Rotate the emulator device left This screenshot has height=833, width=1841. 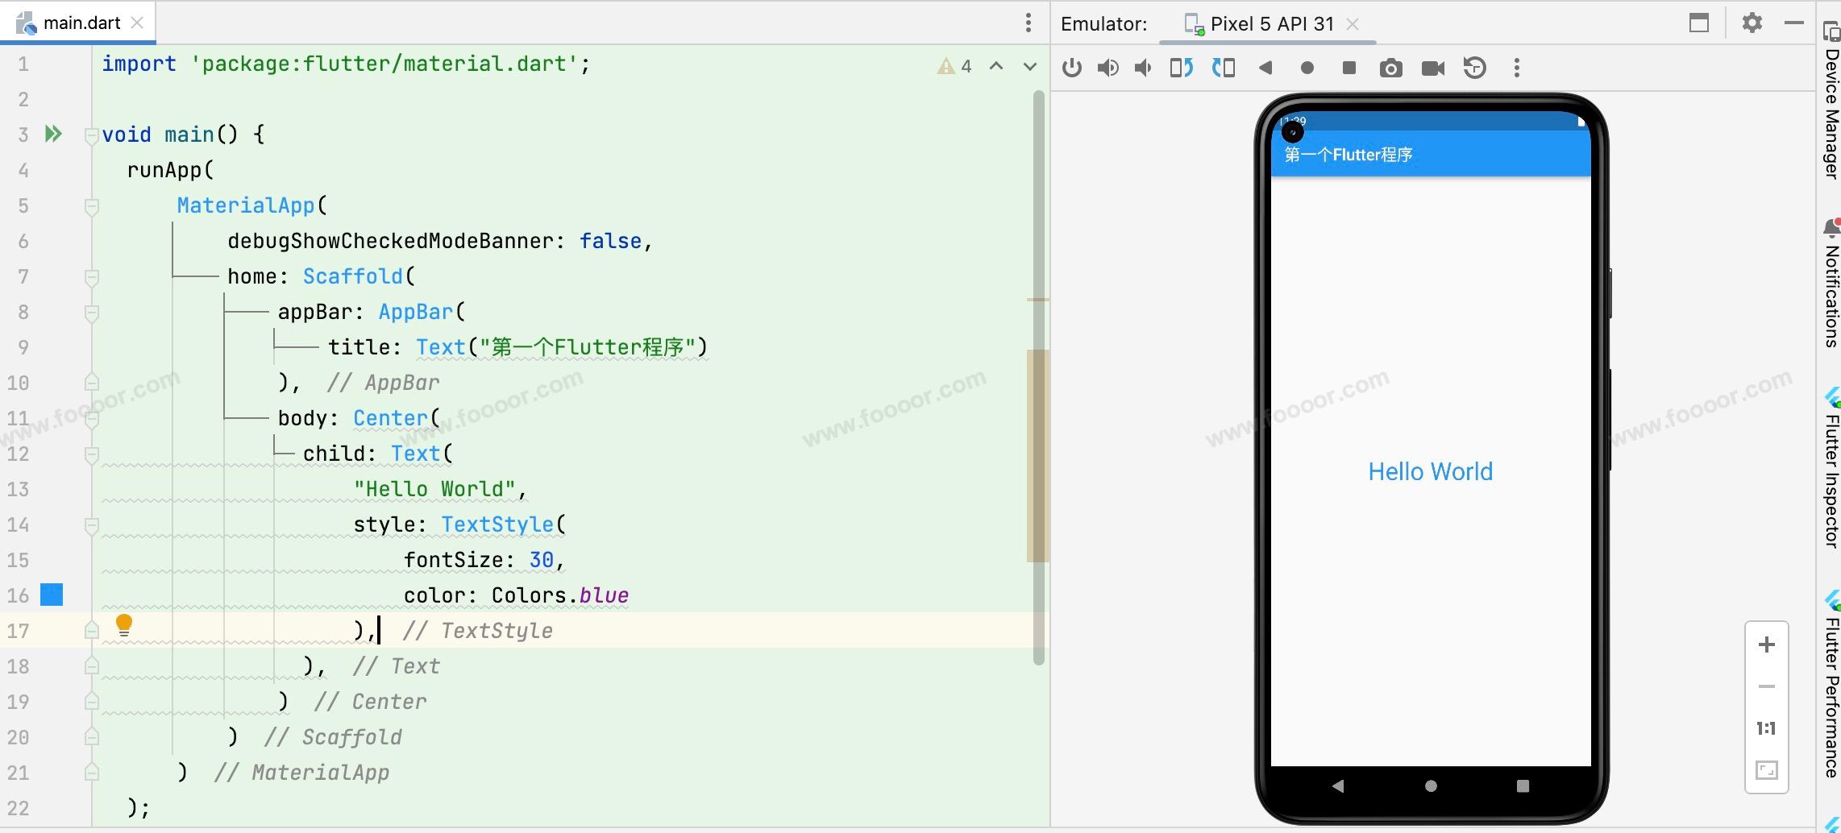[1181, 68]
